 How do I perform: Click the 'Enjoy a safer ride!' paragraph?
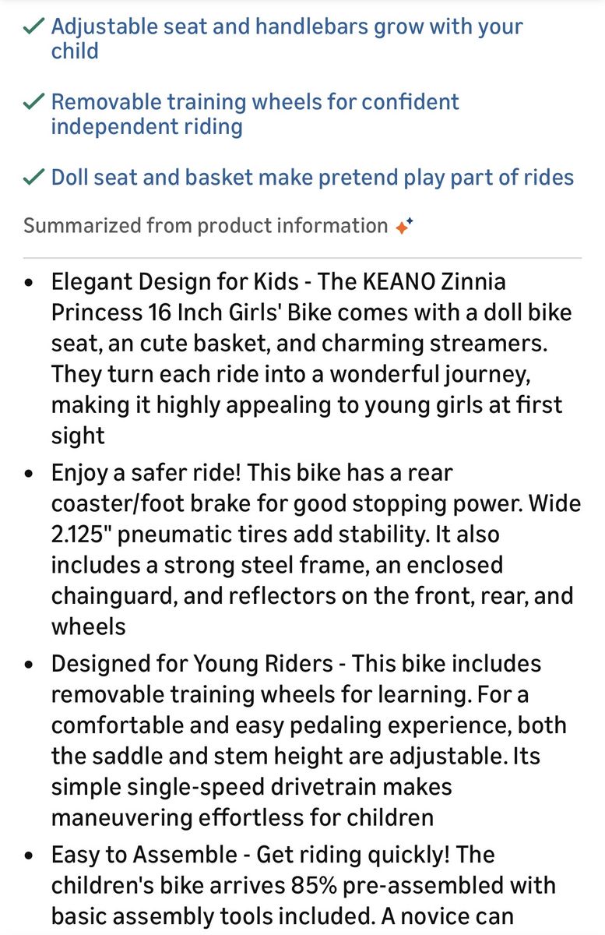point(316,550)
